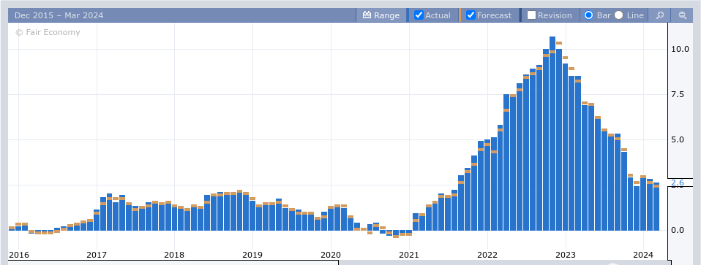The image size is (701, 265).
Task: Click the leftmost bar at chart start
Action: click(x=12, y=228)
